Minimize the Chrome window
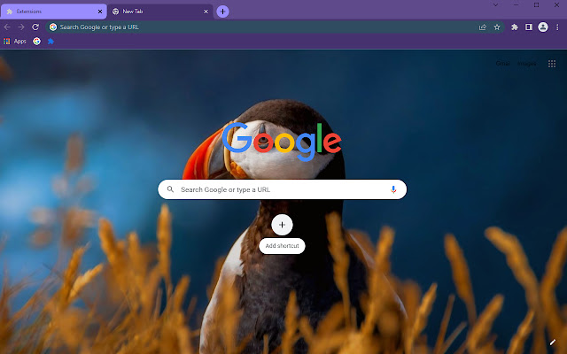The image size is (567, 354). point(516,4)
